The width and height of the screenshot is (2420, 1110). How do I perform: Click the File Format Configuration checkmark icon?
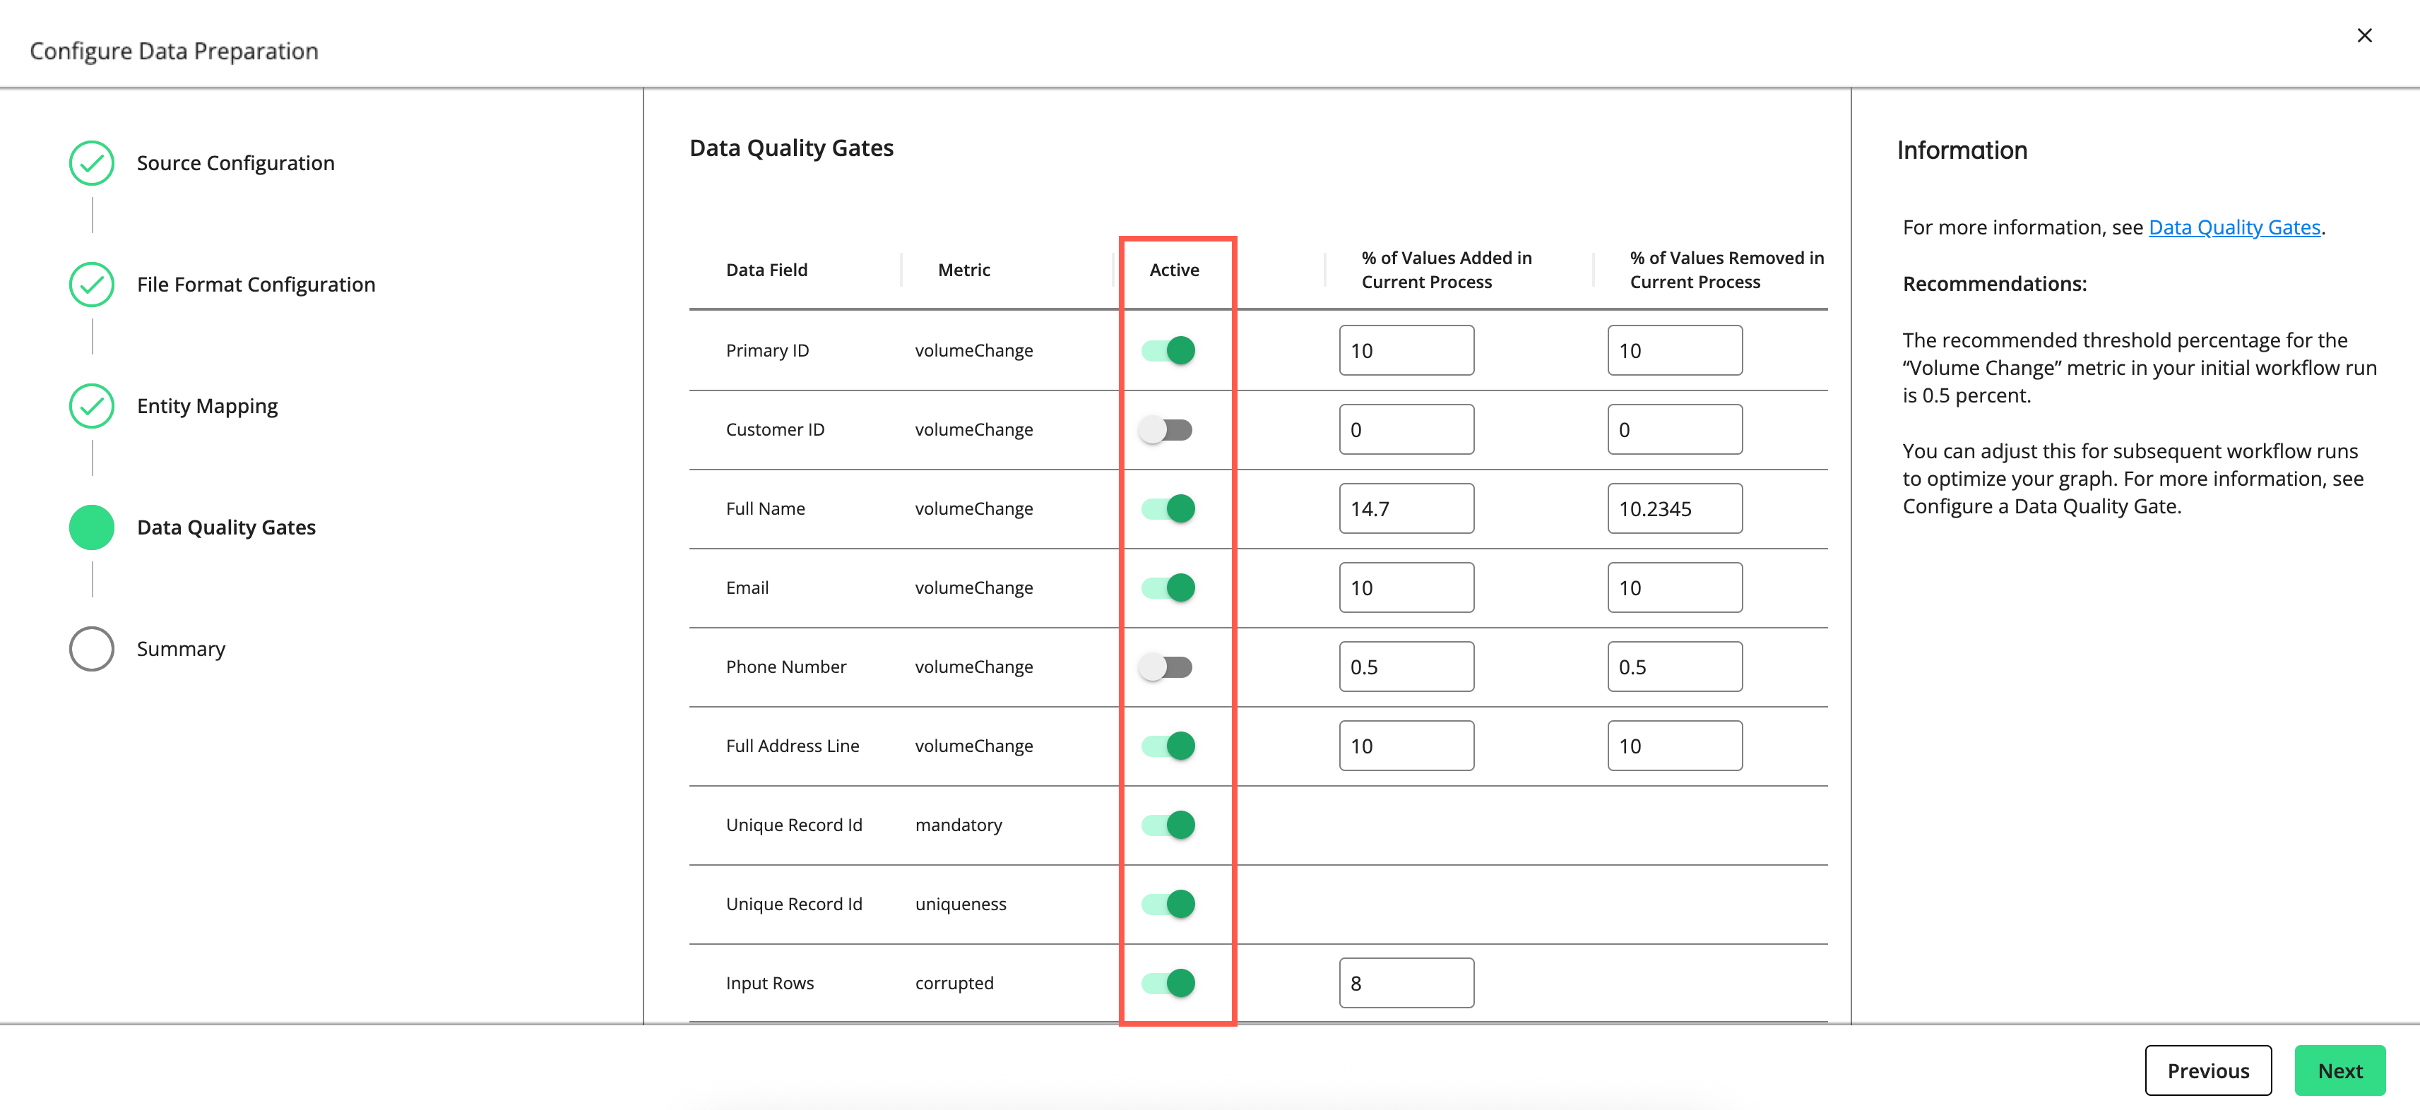(x=91, y=284)
